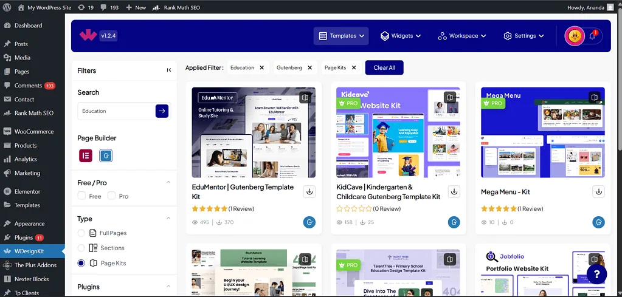Screen dimensions: 622x297
Task: Click download icon for KidCave template kit
Action: pos(454,191)
